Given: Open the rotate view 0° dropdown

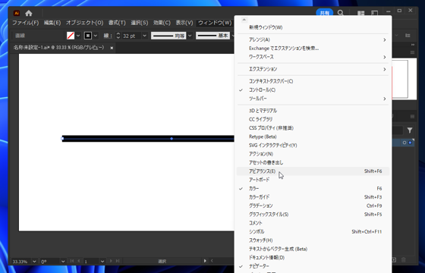Looking at the screenshot, I should click(x=63, y=262).
